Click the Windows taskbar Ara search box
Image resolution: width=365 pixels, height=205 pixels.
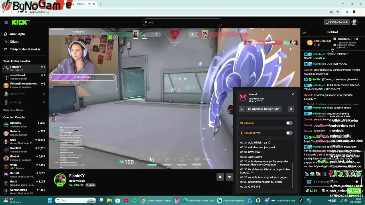pyautogui.click(x=76, y=200)
